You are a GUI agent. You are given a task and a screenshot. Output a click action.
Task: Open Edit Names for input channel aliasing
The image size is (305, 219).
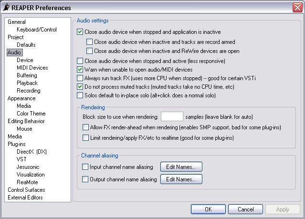[x=181, y=167]
